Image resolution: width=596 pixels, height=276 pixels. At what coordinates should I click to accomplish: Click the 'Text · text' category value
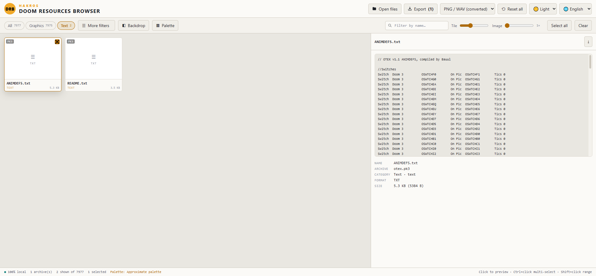(x=404, y=174)
